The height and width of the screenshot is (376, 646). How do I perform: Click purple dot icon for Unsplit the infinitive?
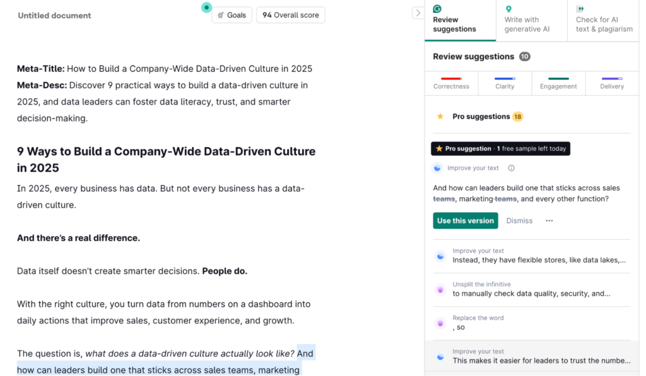coord(440,290)
